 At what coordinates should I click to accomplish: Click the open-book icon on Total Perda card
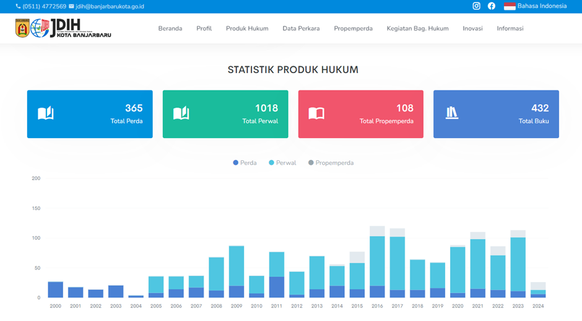coord(46,113)
